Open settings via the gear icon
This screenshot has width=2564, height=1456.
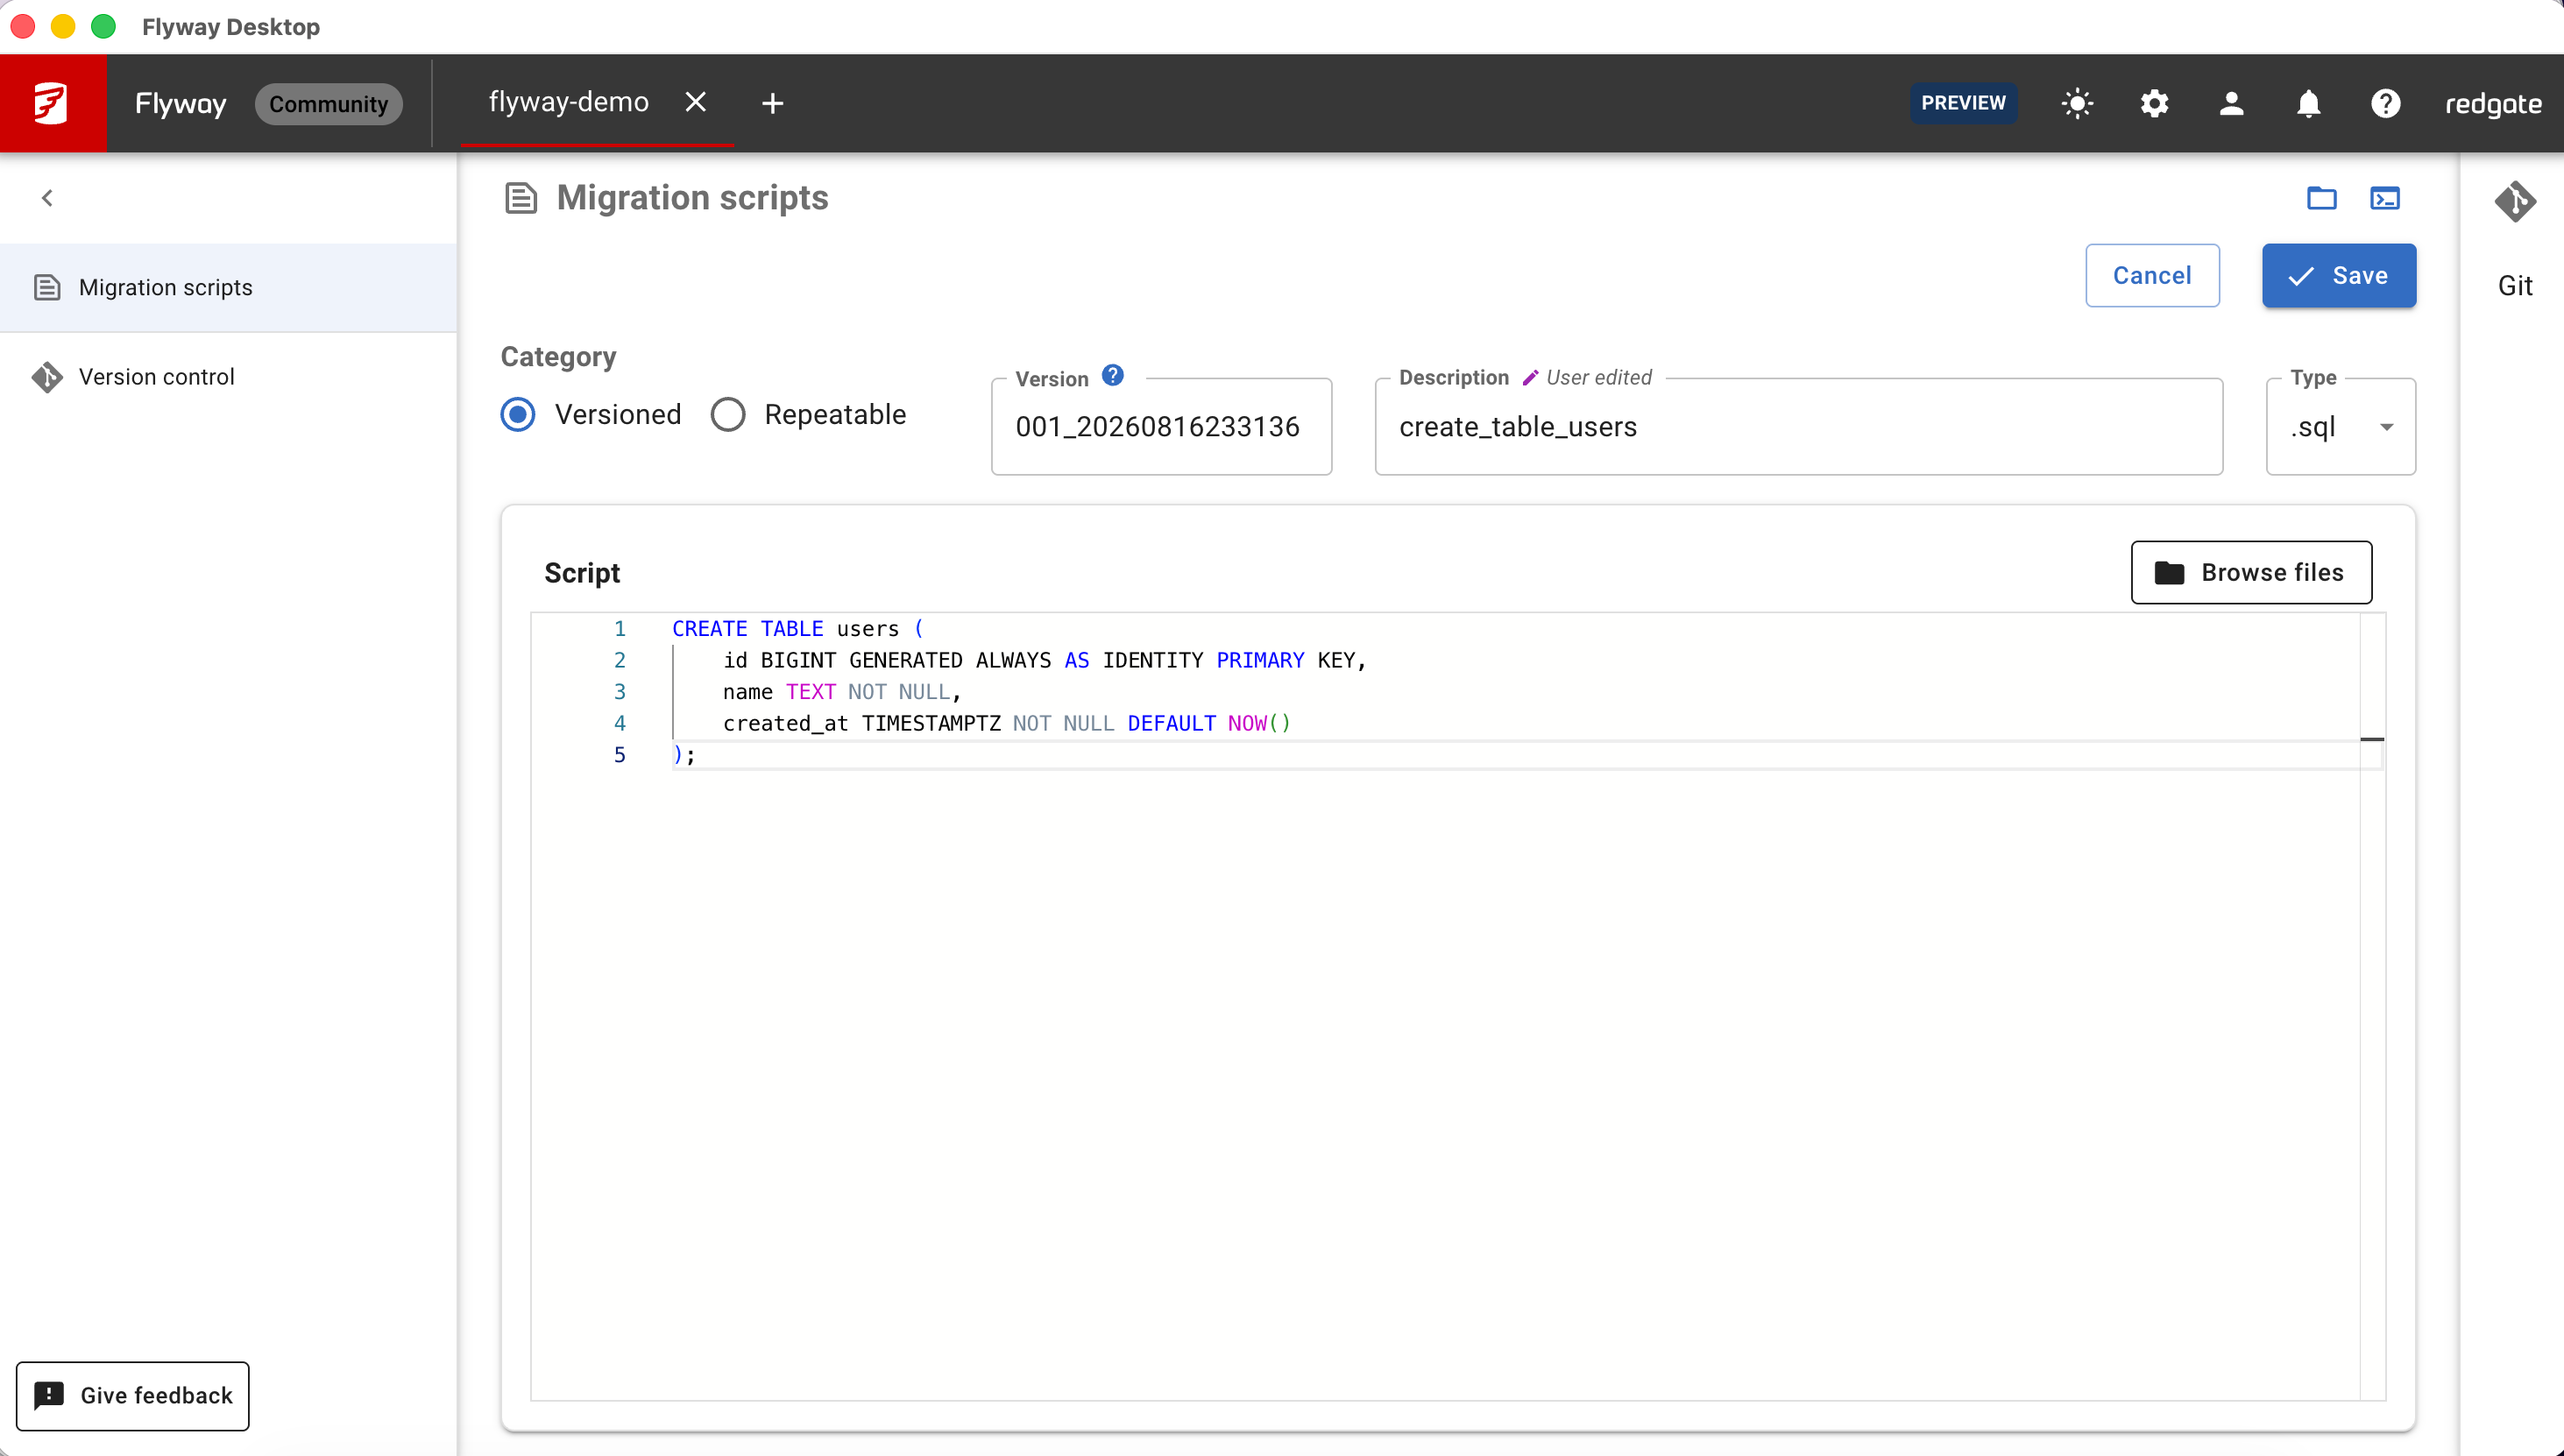2154,103
